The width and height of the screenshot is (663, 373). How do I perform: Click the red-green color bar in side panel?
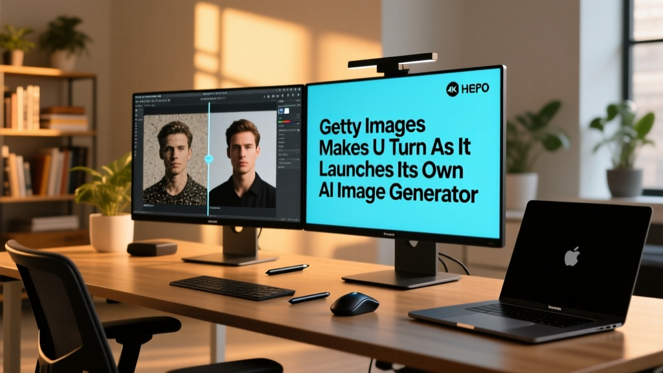click(284, 122)
